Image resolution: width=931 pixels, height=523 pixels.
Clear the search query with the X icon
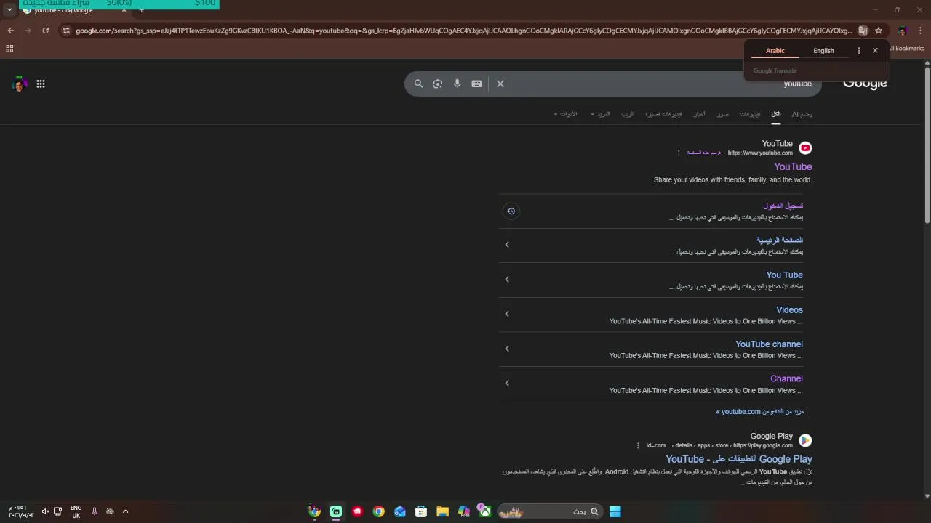pos(500,84)
